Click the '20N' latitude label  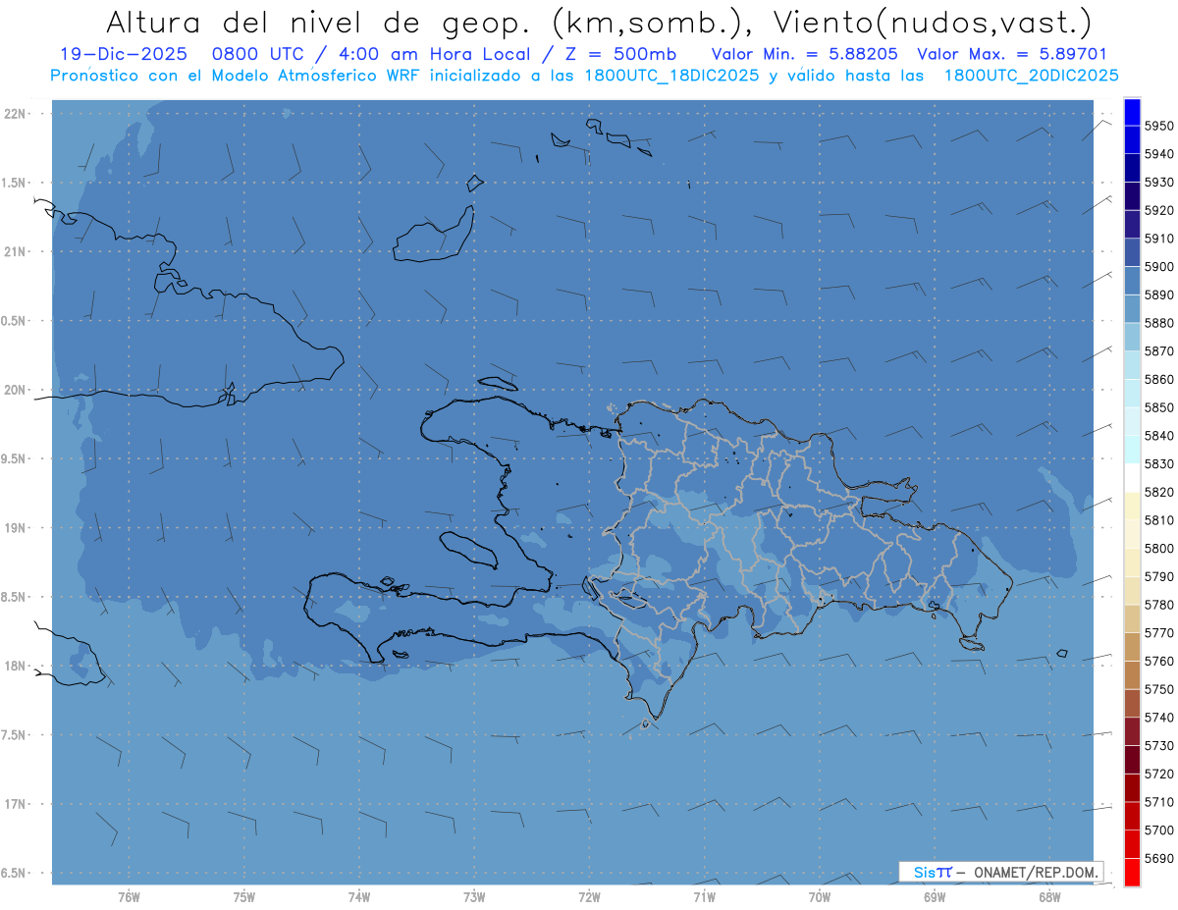click(14, 390)
